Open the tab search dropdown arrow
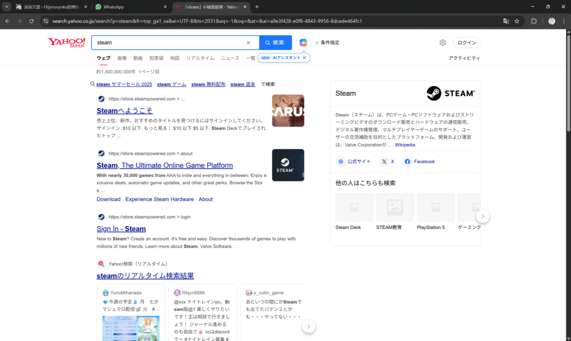The height and width of the screenshot is (341, 571). (x=7, y=7)
